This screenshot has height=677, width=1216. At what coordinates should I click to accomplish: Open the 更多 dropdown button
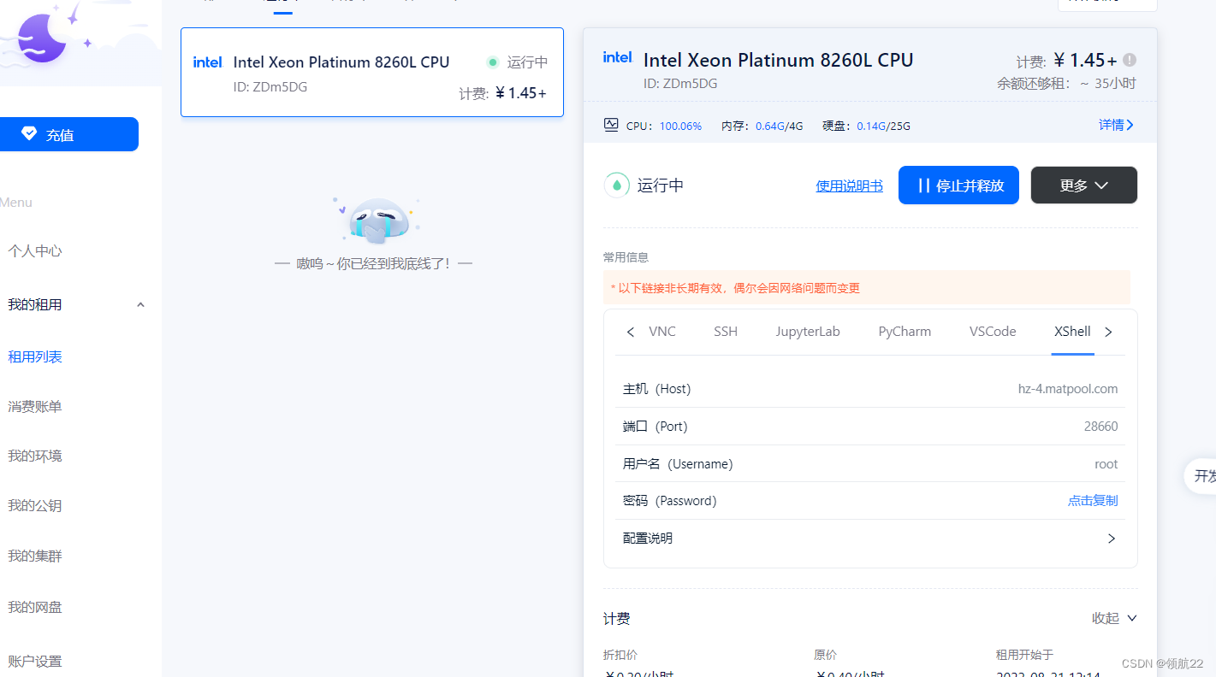(x=1084, y=185)
